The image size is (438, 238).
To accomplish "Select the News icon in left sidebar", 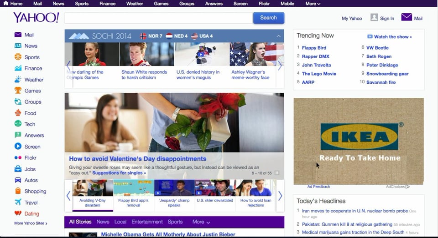I will 18,46.
